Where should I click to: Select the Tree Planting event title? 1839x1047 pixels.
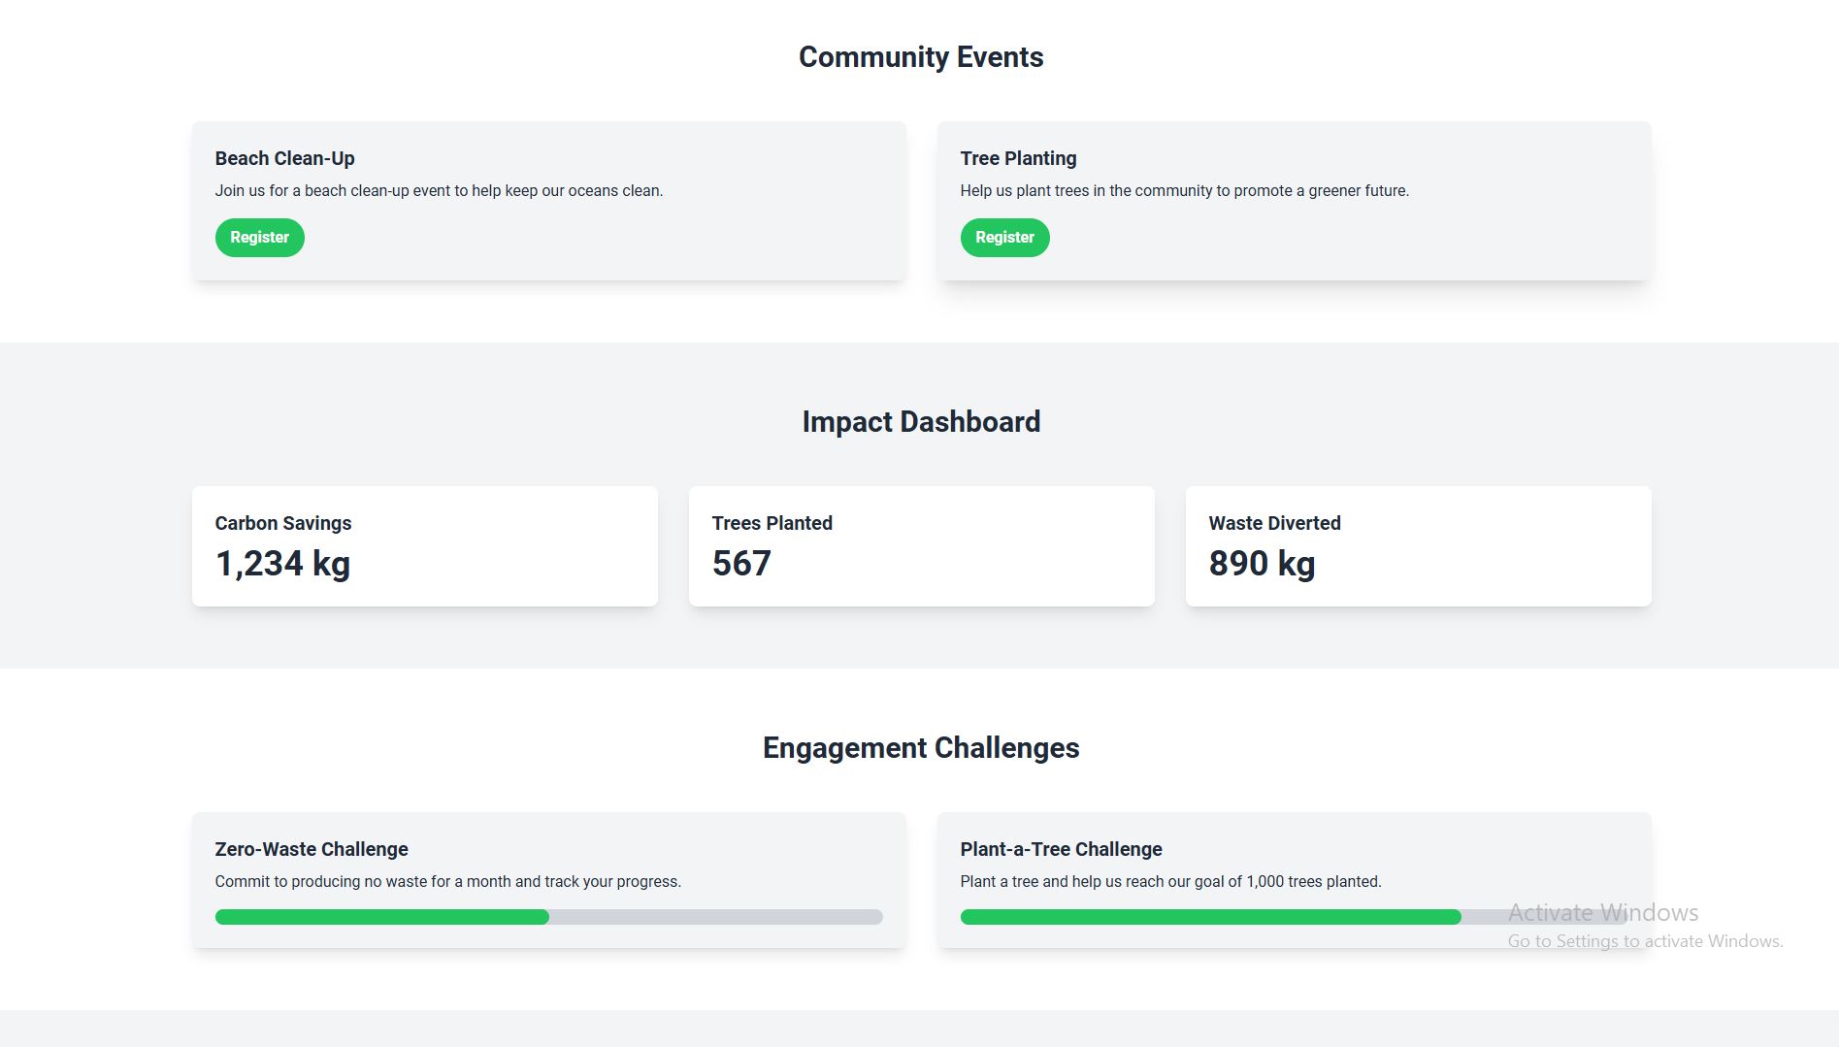pos(1018,158)
